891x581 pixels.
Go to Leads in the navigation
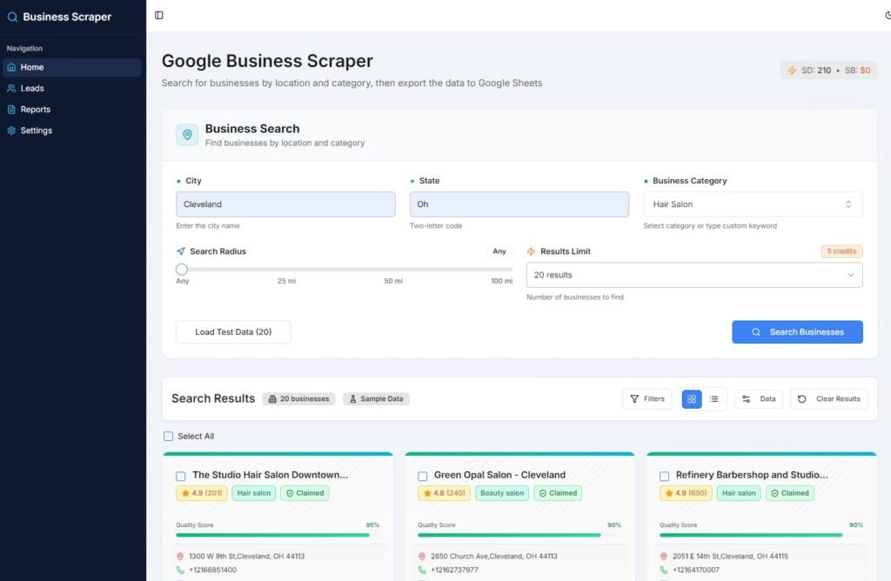pyautogui.click(x=32, y=89)
